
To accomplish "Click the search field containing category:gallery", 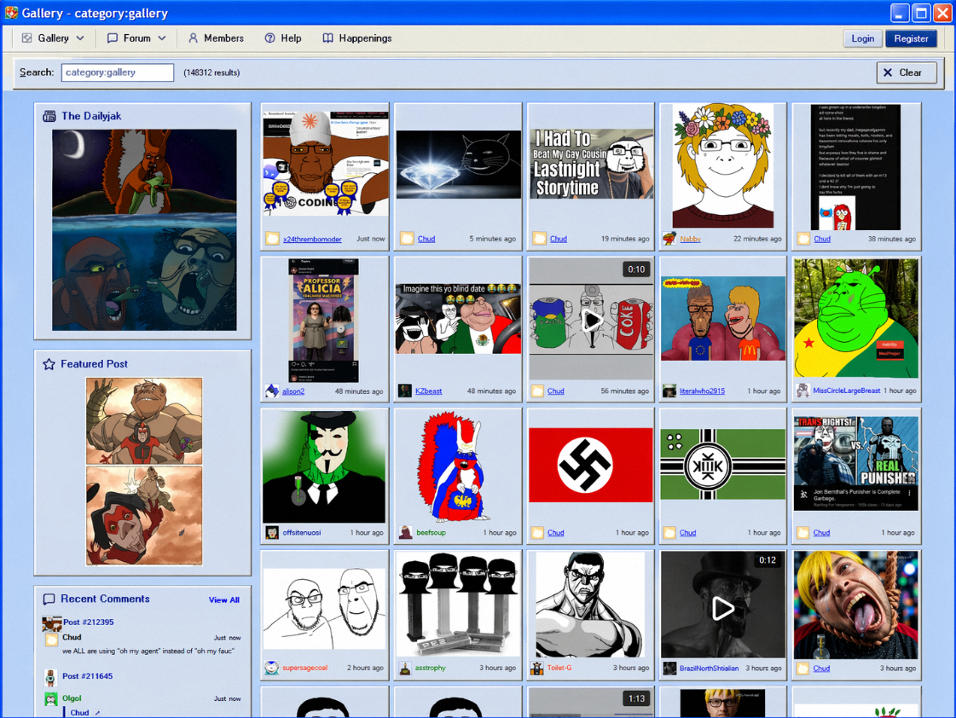I will [118, 72].
